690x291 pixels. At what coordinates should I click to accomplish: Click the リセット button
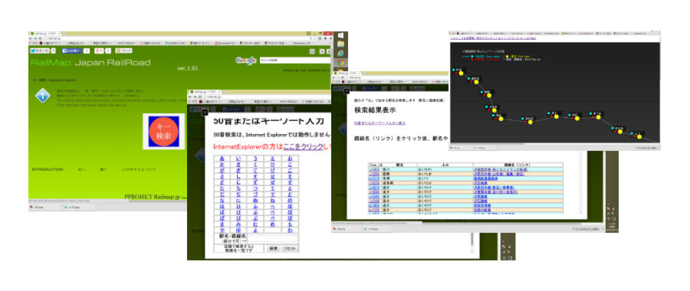pyautogui.click(x=290, y=248)
